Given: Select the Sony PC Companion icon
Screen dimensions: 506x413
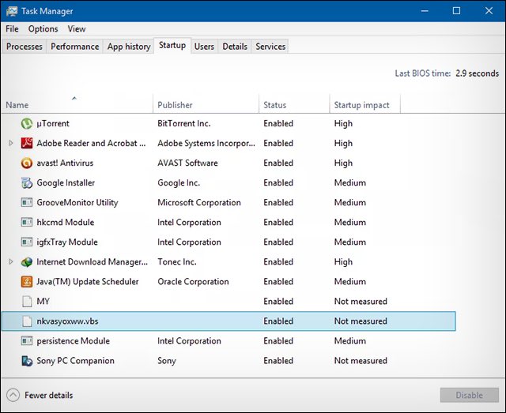Looking at the screenshot, I should click(x=27, y=361).
